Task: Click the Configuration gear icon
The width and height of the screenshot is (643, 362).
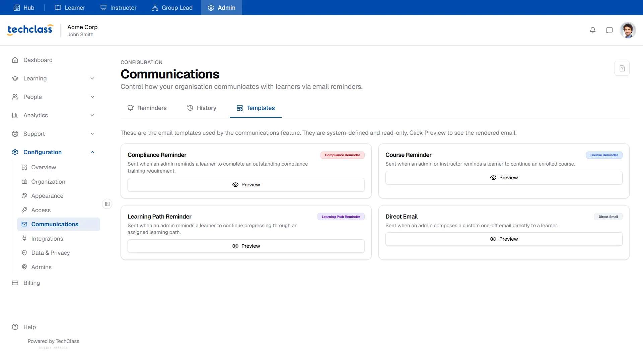Action: point(15,152)
